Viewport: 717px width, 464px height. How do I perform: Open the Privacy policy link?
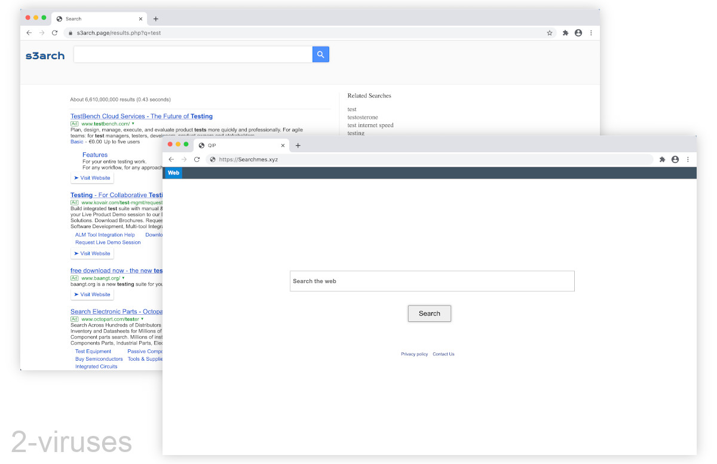414,354
